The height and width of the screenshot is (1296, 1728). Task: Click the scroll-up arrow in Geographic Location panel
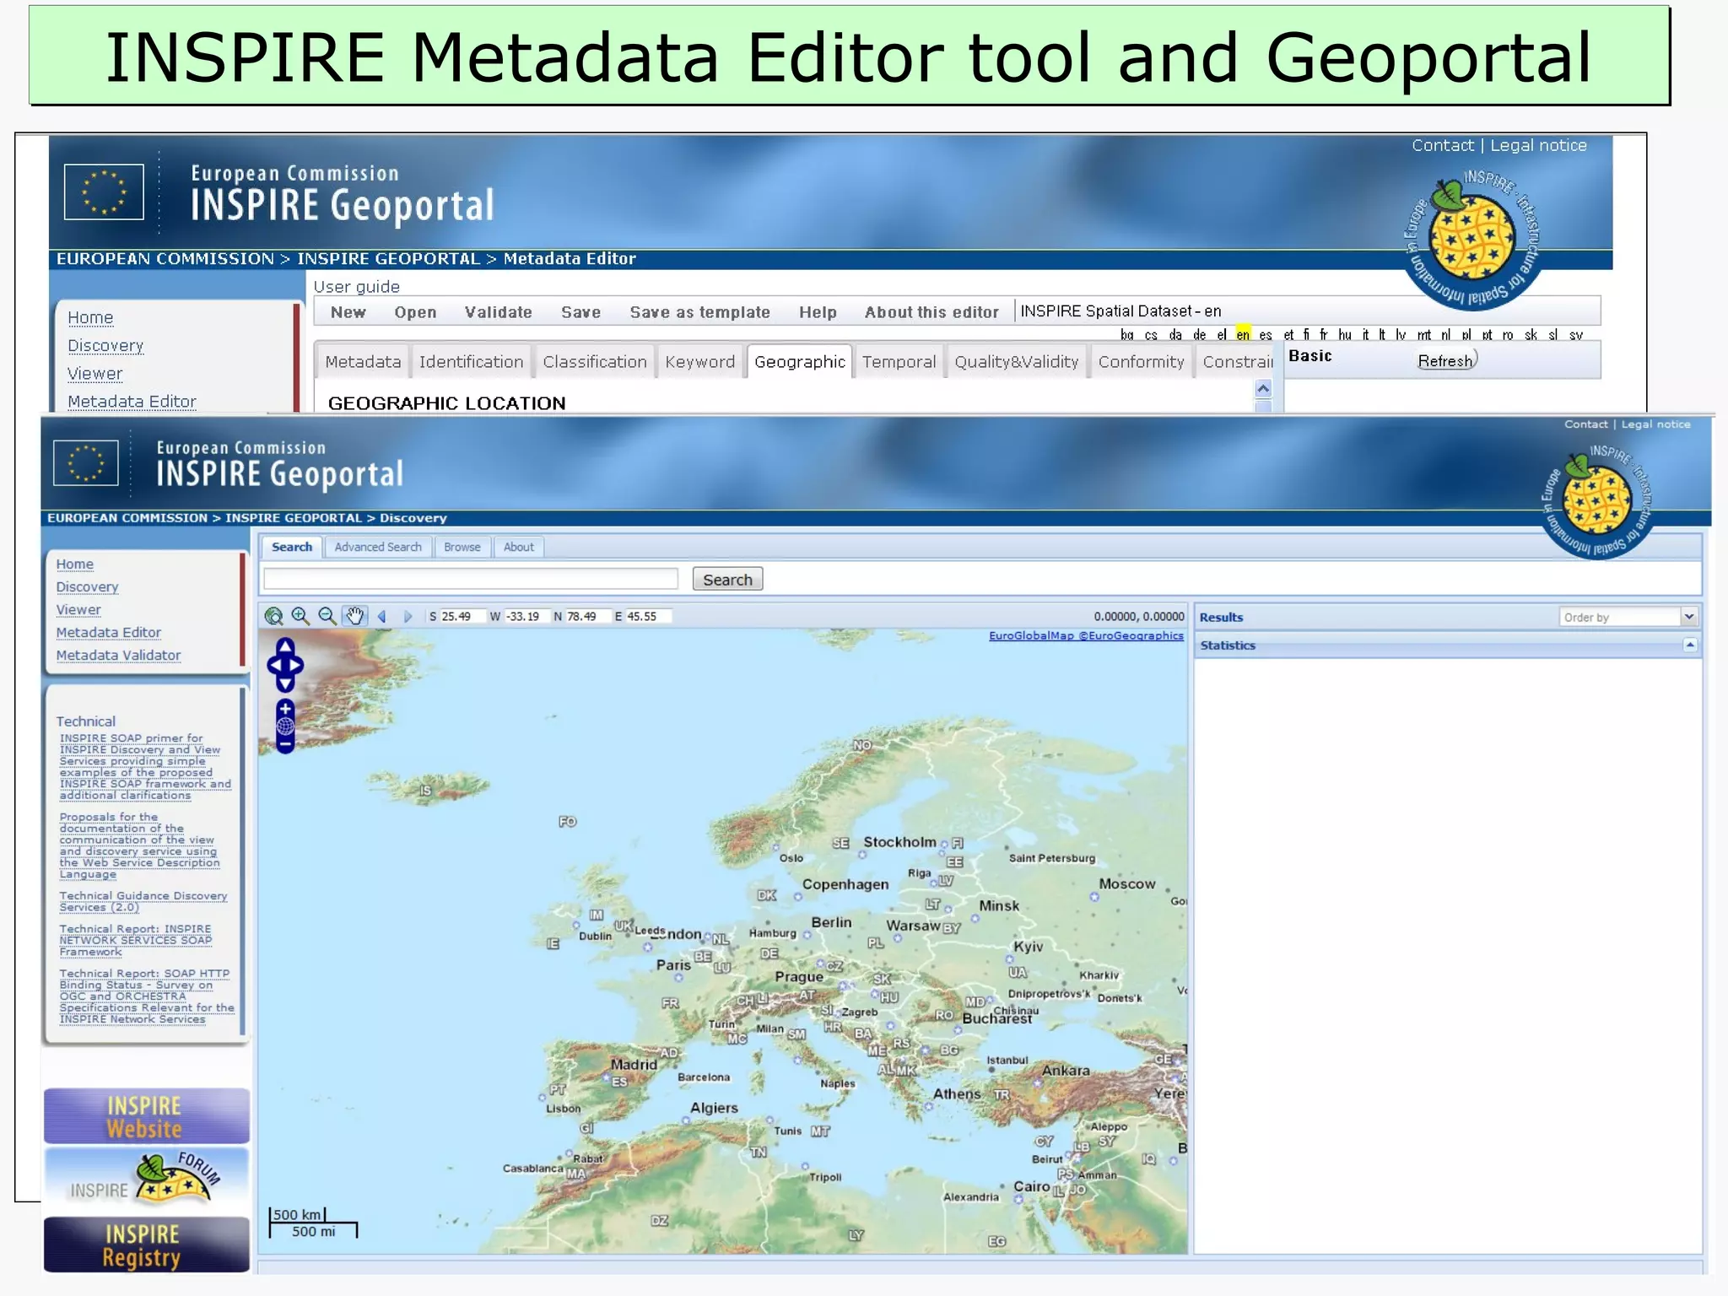(x=1263, y=388)
